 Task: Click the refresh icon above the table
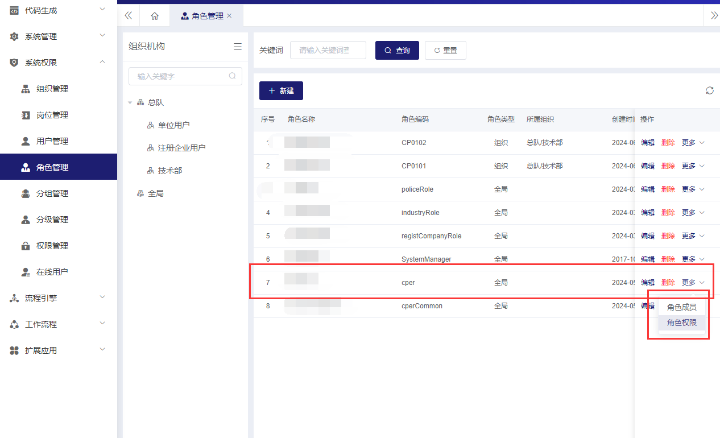(x=710, y=90)
